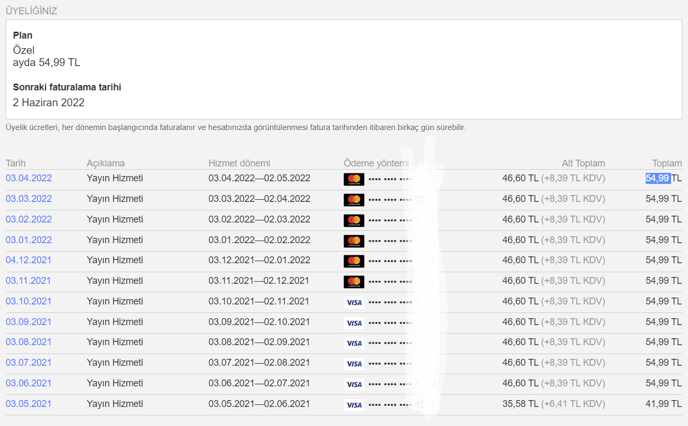
Task: Click Mastercard icon in 03.11.2021 row
Action: (x=354, y=282)
